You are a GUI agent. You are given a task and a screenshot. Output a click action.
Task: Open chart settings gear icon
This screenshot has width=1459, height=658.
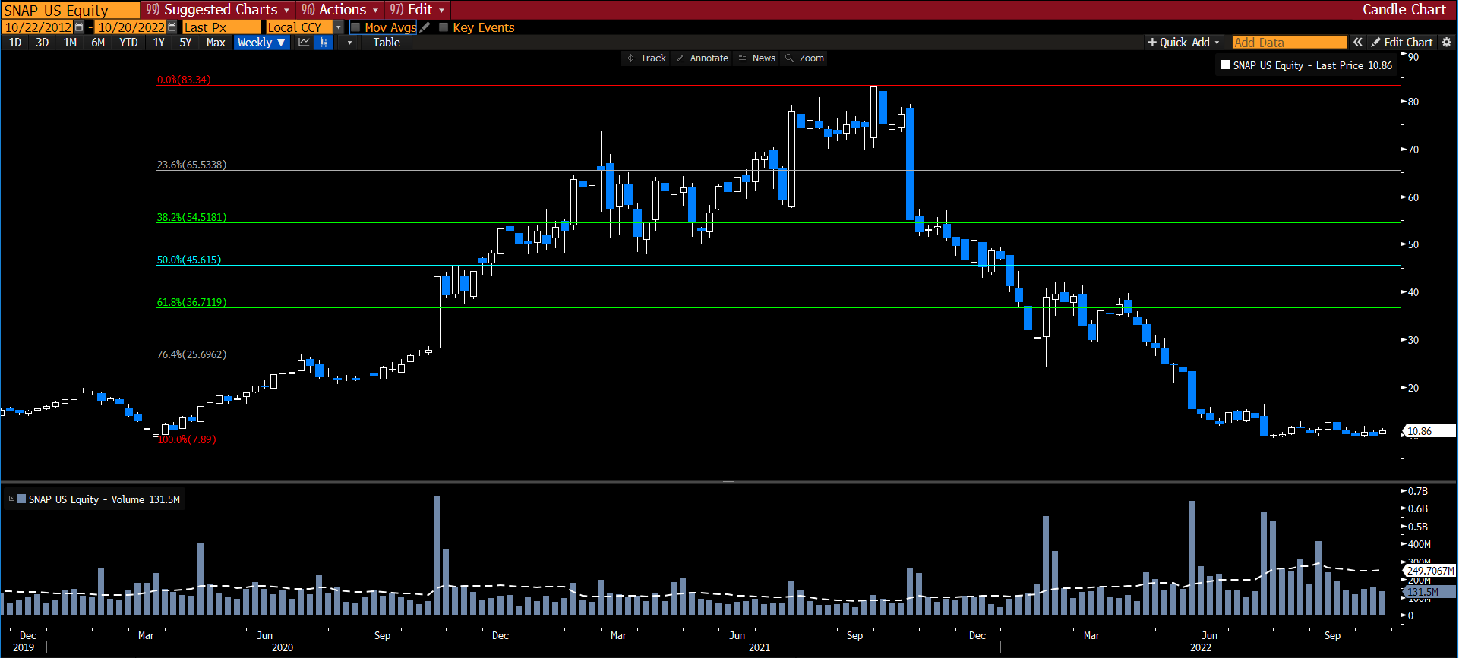(x=1447, y=43)
